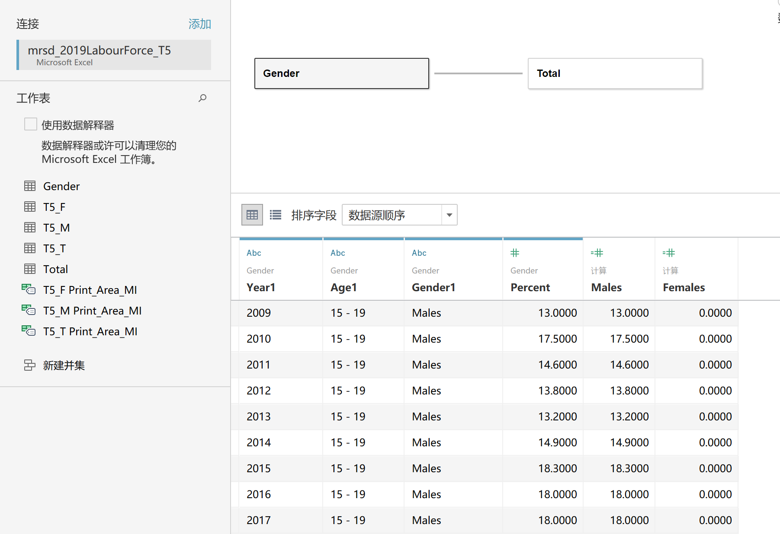Click 添加 to add a connection
Screen dimensions: 780x534
pyautogui.click(x=199, y=24)
